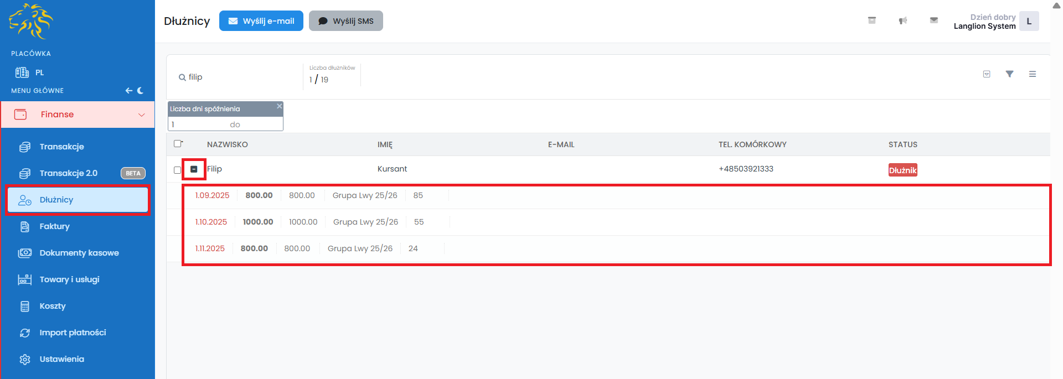1063x379 pixels.
Task: Open announcements megaphone icon
Action: click(x=902, y=20)
